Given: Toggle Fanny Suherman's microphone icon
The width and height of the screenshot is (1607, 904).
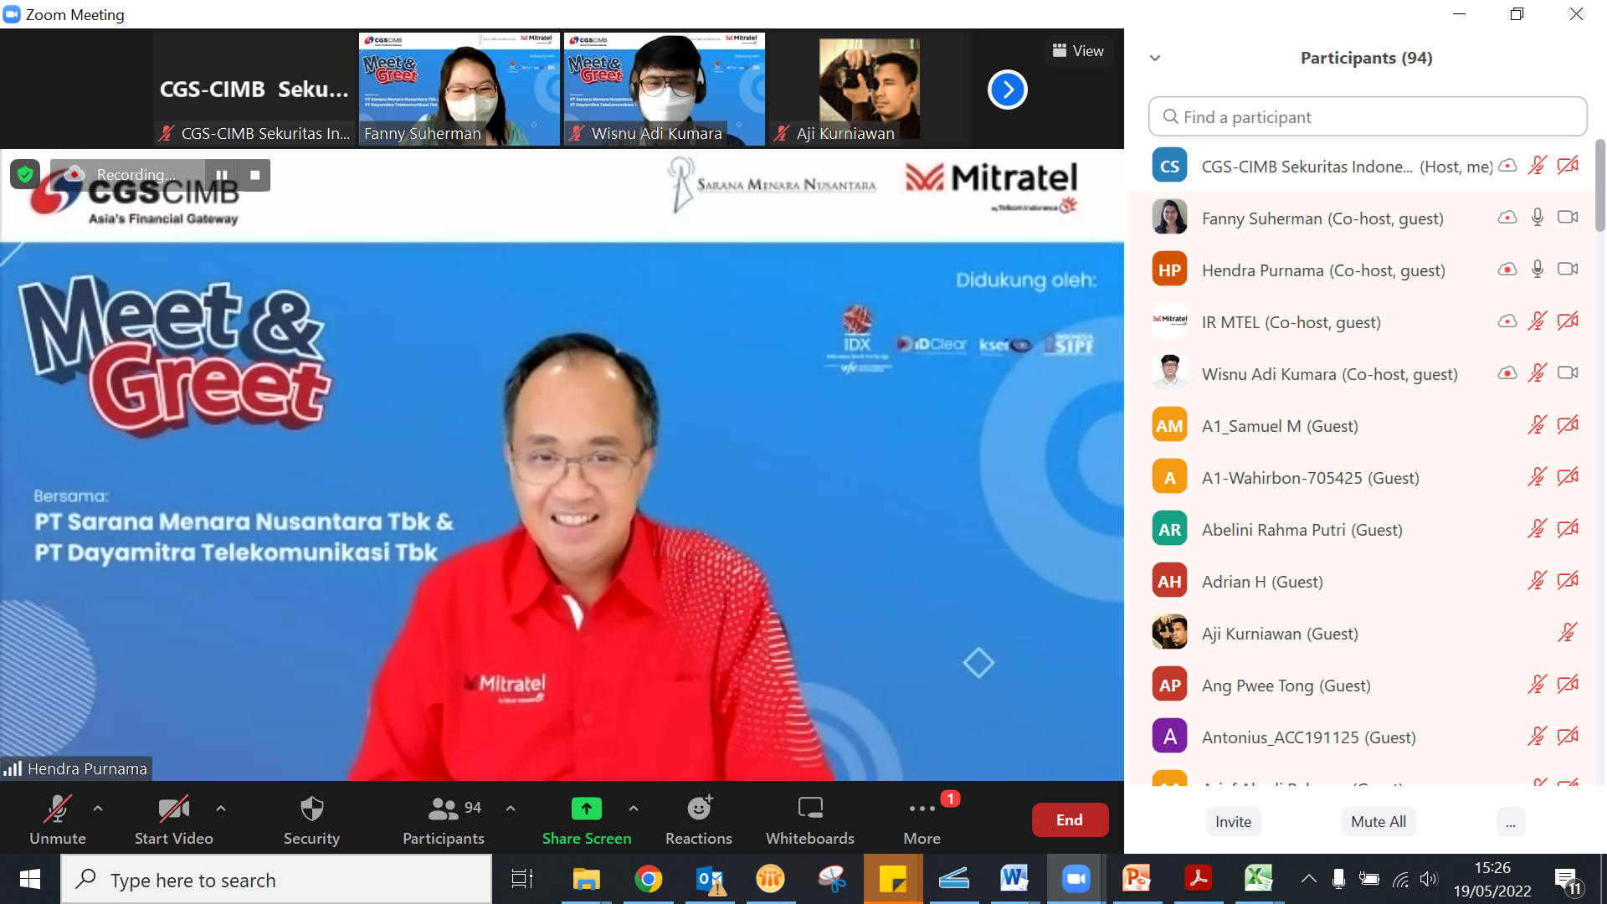Looking at the screenshot, I should pyautogui.click(x=1537, y=218).
